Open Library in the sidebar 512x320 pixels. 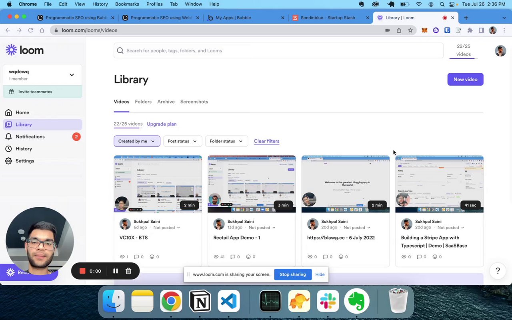click(x=42, y=124)
